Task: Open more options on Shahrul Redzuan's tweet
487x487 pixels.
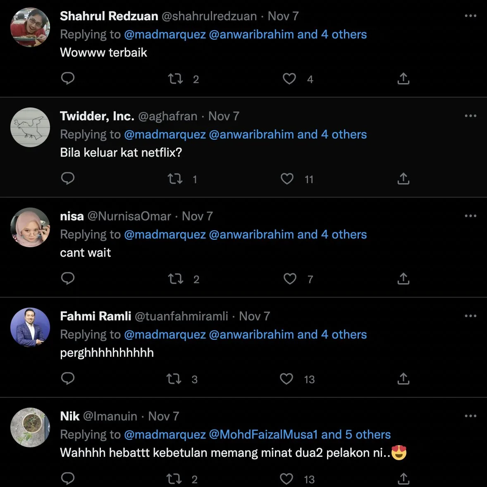Action: point(470,16)
